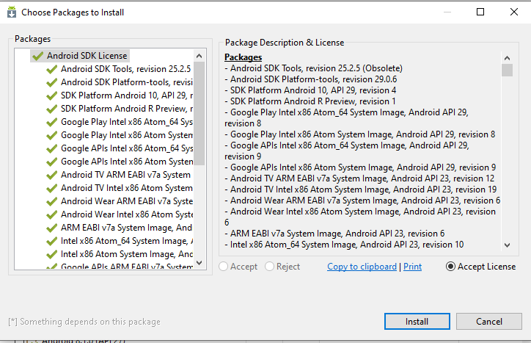531x343 pixels.
Task: Maximize the Choose Packages to Install window
Action: coord(480,12)
